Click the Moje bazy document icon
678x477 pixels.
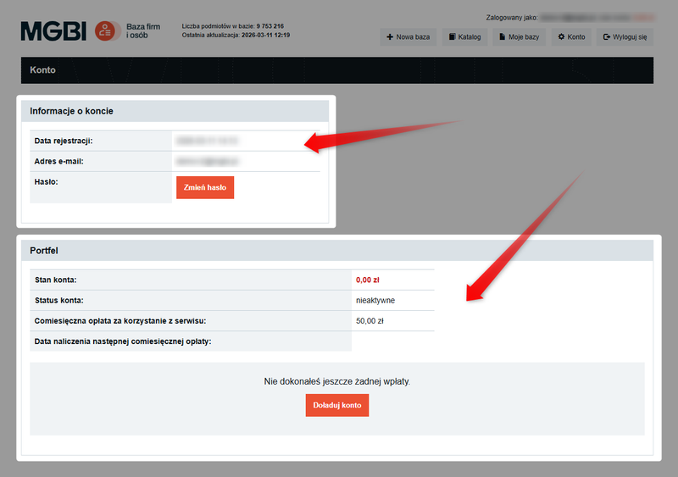[501, 37]
